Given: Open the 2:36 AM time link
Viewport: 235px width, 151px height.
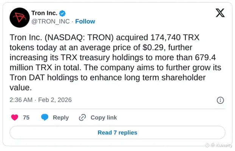Looking at the screenshot, I should point(21,100).
